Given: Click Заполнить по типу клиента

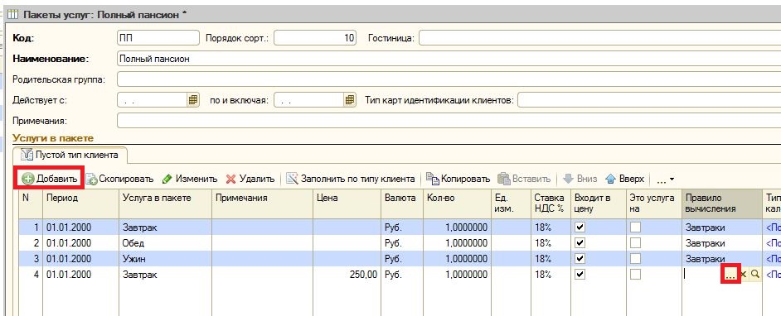Looking at the screenshot, I should pos(351,179).
